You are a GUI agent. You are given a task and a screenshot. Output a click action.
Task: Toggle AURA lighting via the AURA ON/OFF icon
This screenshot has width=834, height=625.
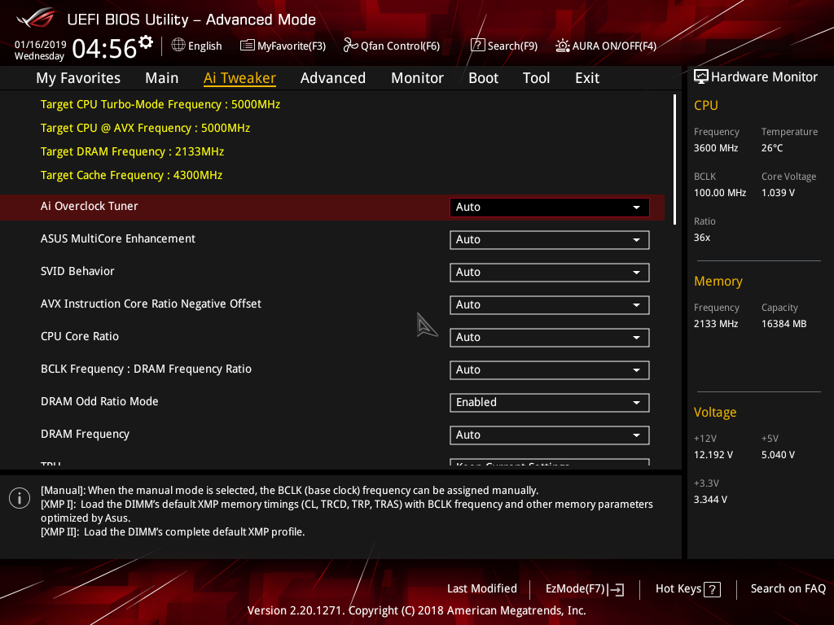pyautogui.click(x=562, y=46)
